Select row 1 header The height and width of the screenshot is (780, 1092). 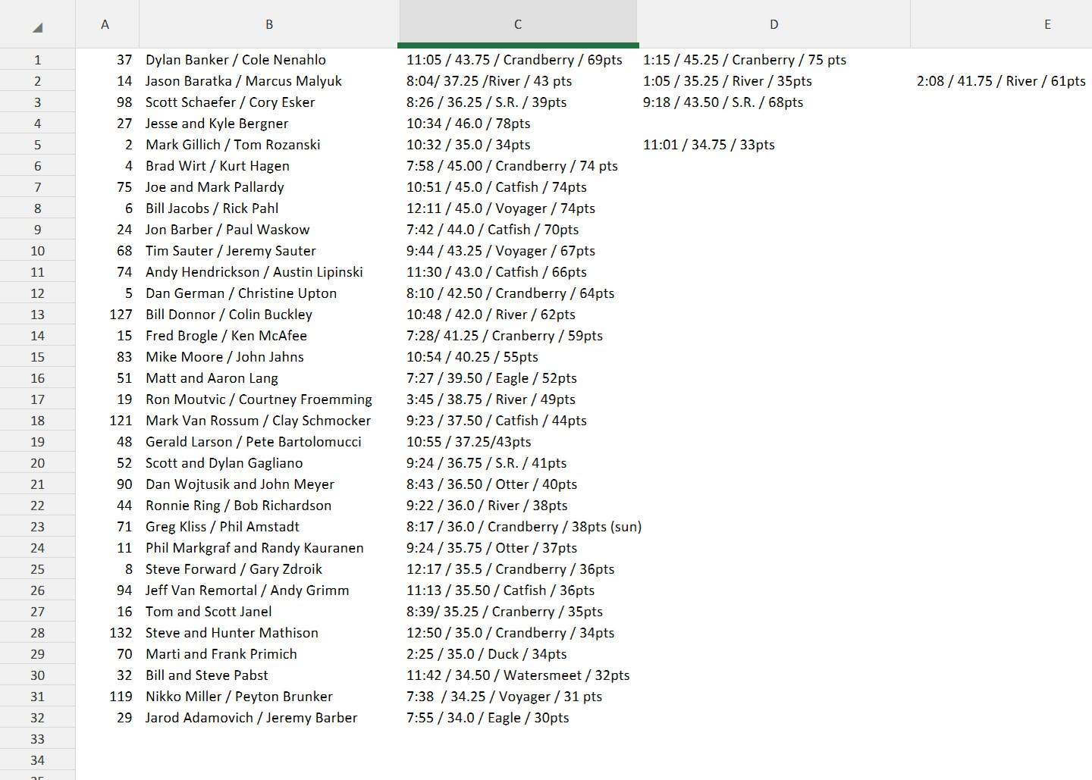tap(37, 60)
